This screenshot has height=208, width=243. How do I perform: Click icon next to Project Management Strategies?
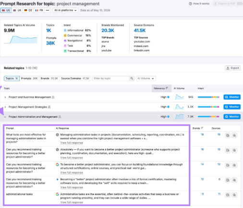(49, 107)
